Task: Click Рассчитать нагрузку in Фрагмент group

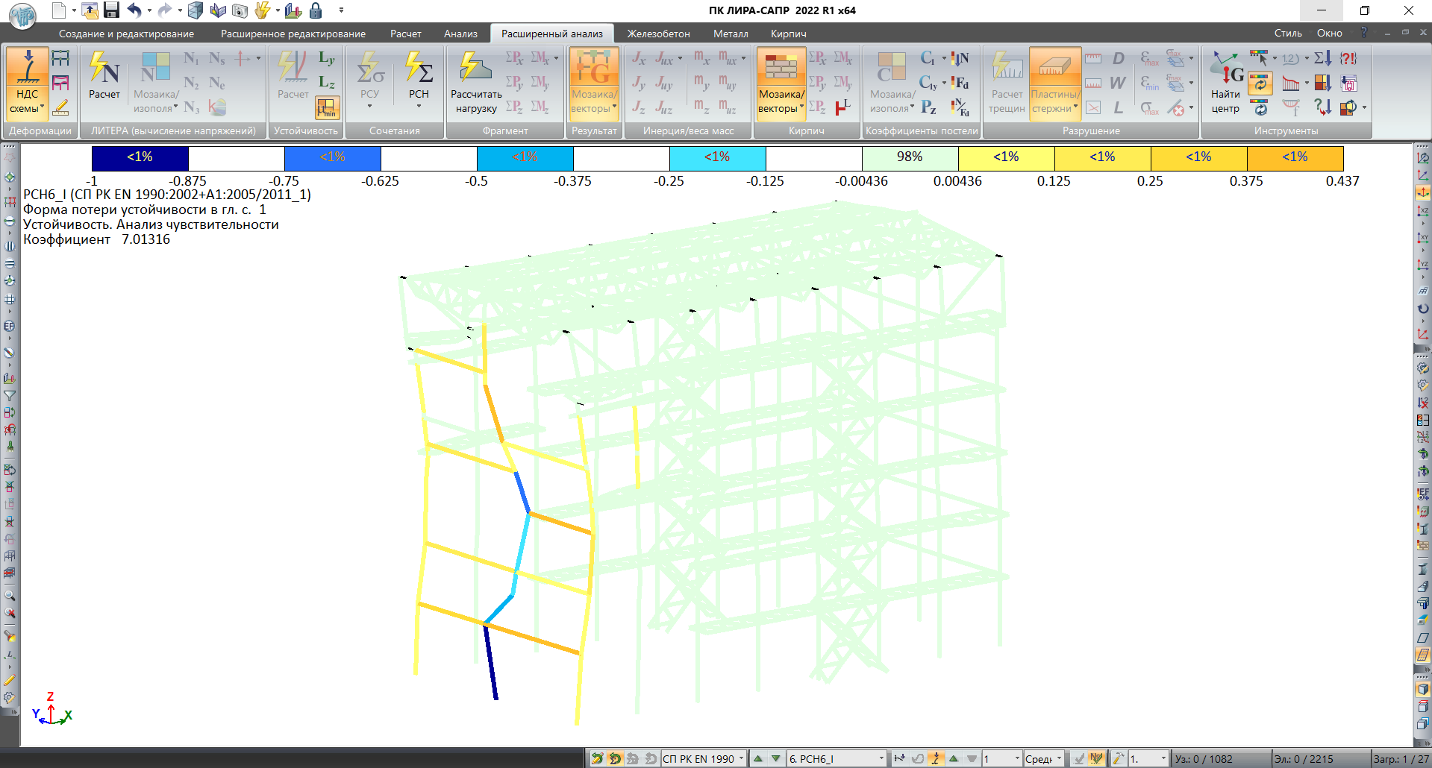Action: pos(476,84)
